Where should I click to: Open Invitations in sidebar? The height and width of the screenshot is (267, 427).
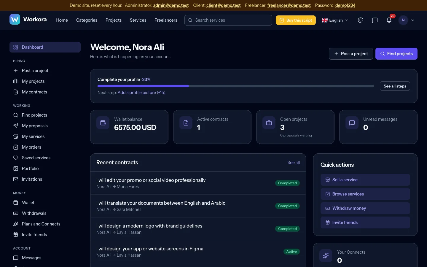tap(45, 179)
